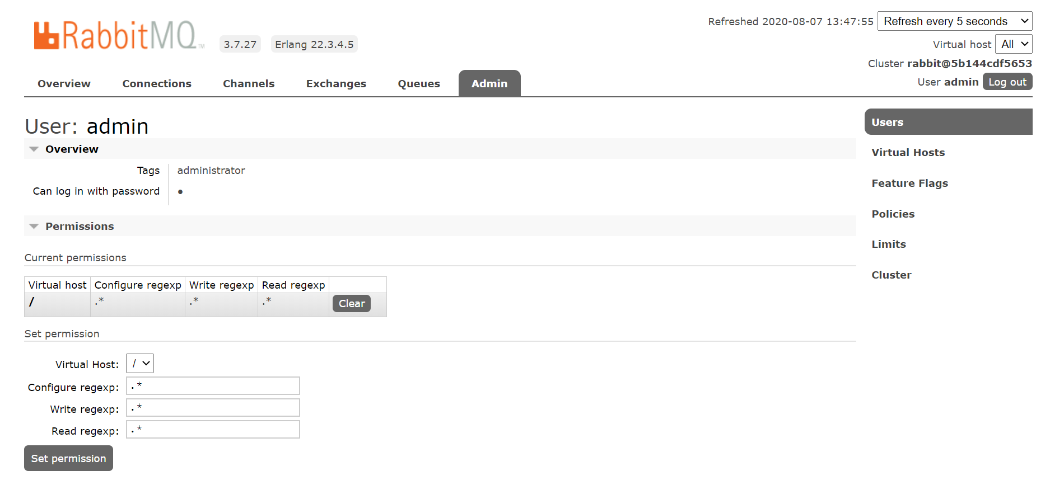This screenshot has height=485, width=1050.
Task: Focus the Write regexp input field
Action: click(x=213, y=408)
